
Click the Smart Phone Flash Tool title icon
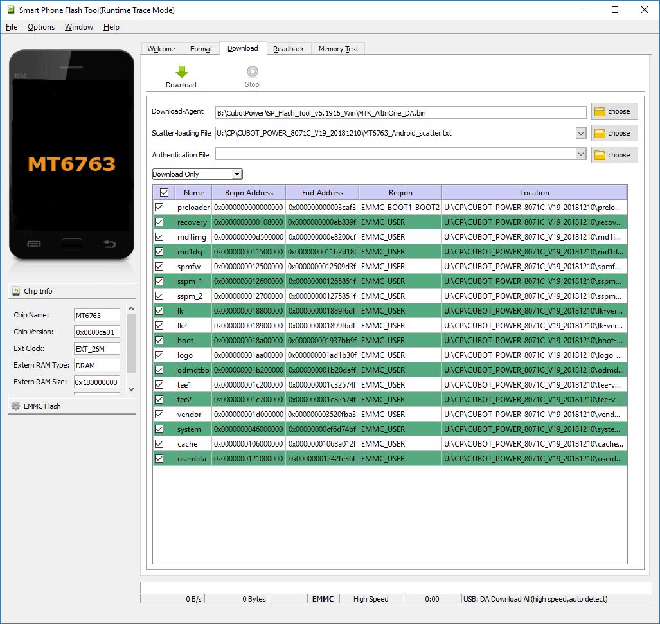pyautogui.click(x=11, y=10)
